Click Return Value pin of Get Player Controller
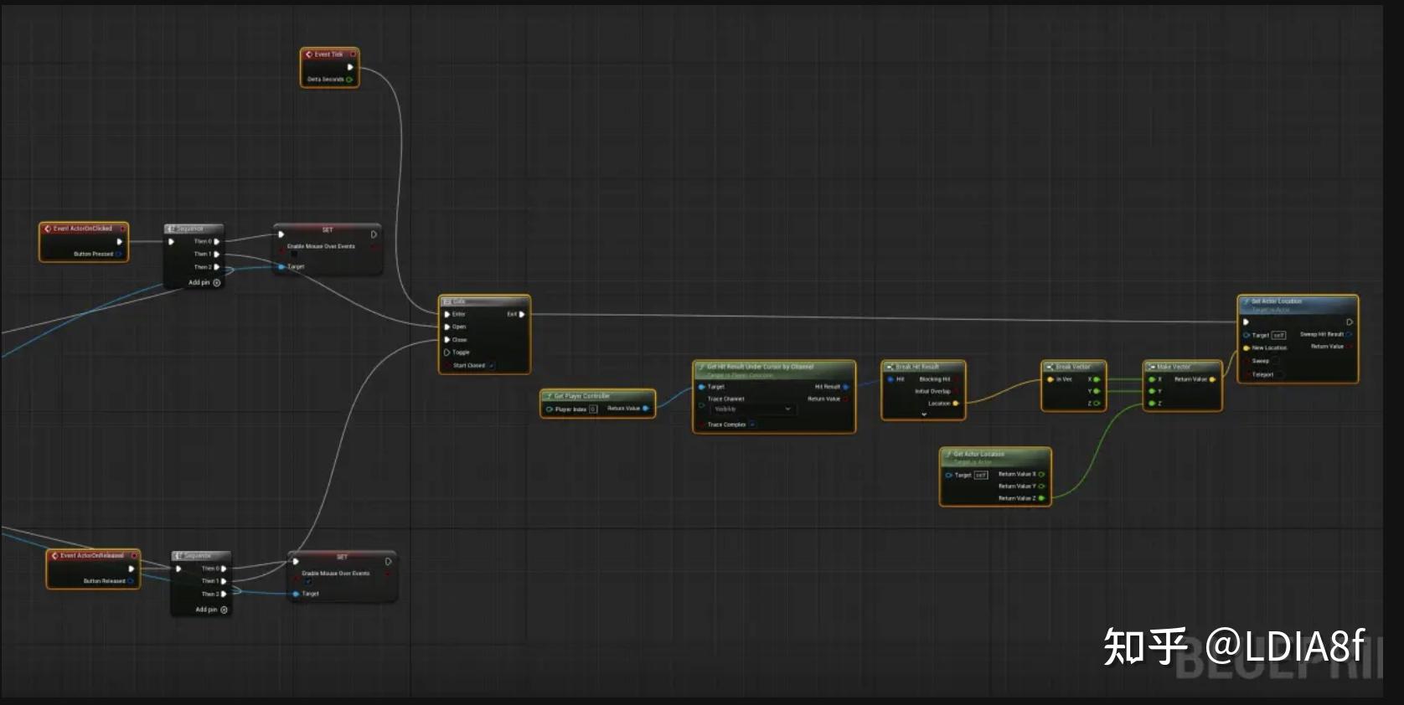Screen dimensions: 1404x705 click(645, 409)
